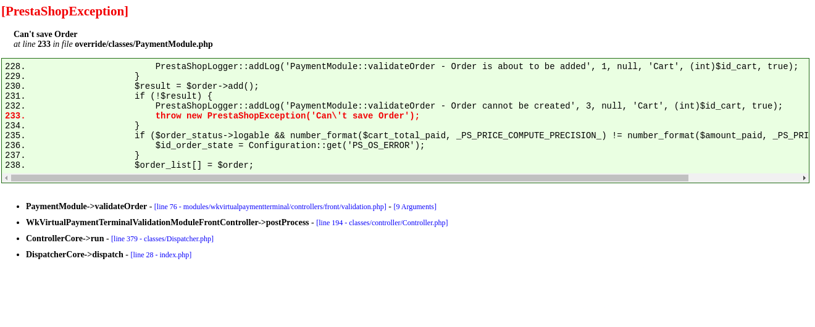Open the line 194 Controller.php trace link
The image size is (815, 327).
[x=382, y=223]
